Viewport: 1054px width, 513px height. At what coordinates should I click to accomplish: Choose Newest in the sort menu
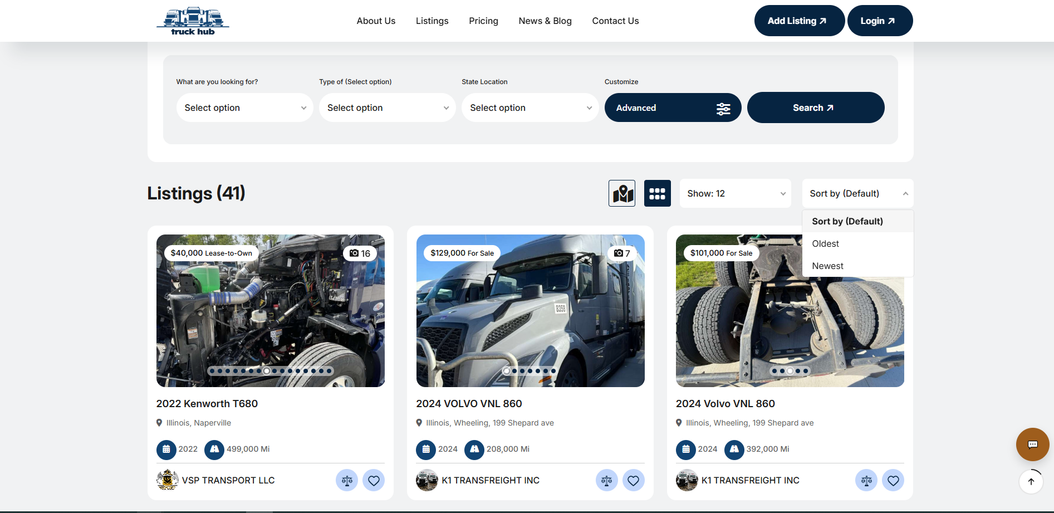[x=827, y=266]
